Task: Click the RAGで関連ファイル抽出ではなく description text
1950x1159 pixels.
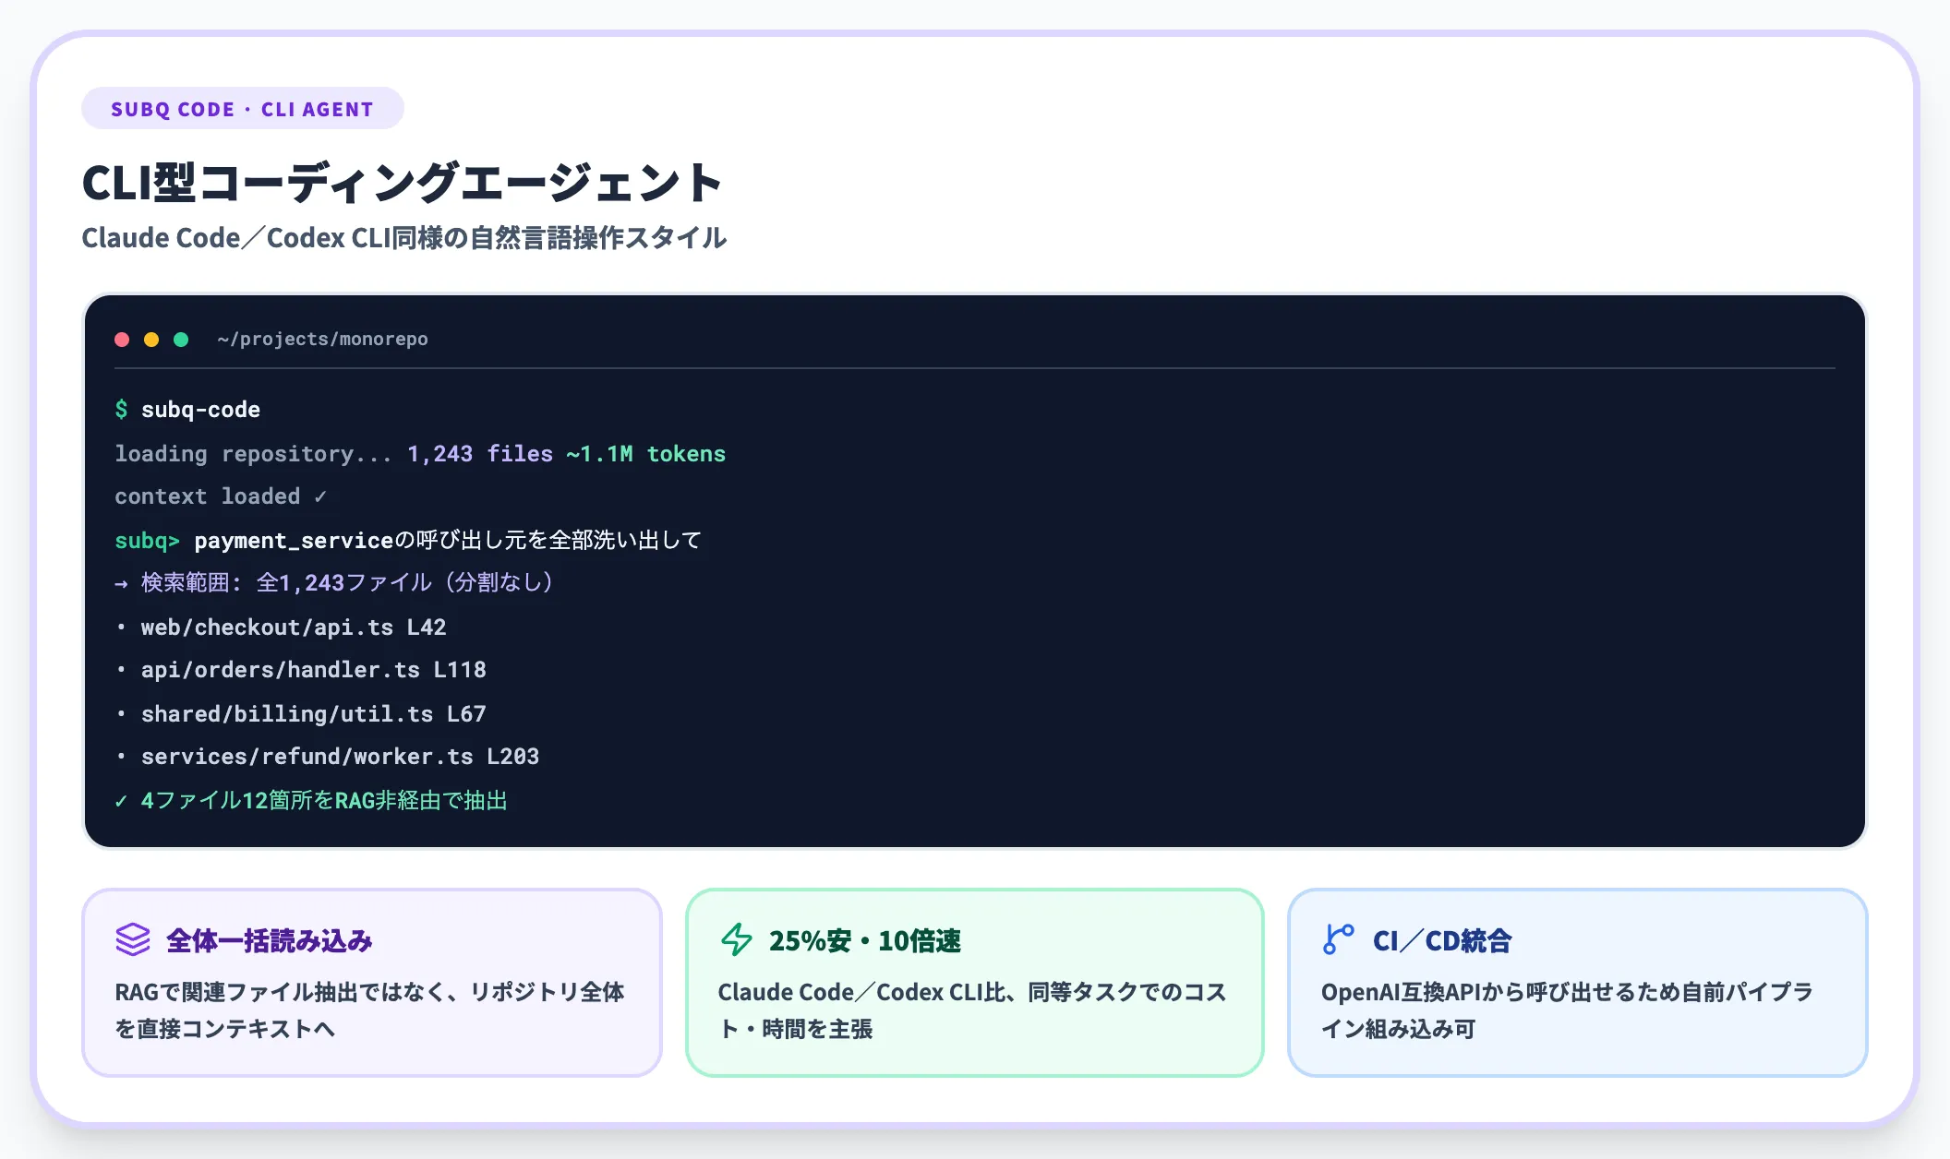Action: click(369, 1010)
